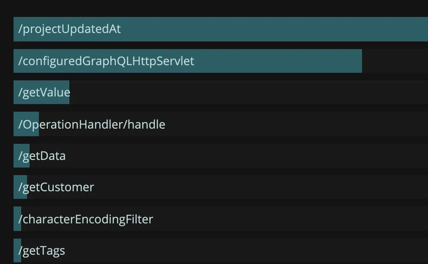Click the empty track right of /characterEncodingFilter
The width and height of the screenshot is (428, 264).
tap(291, 219)
